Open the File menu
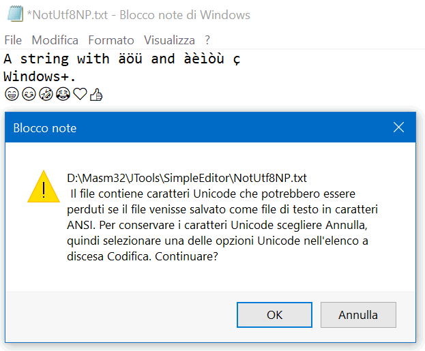This screenshot has height=351, width=425. pos(13,40)
